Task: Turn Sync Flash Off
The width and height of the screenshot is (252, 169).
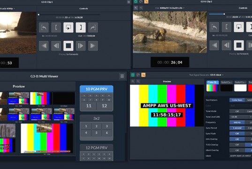Action: tap(237, 134)
